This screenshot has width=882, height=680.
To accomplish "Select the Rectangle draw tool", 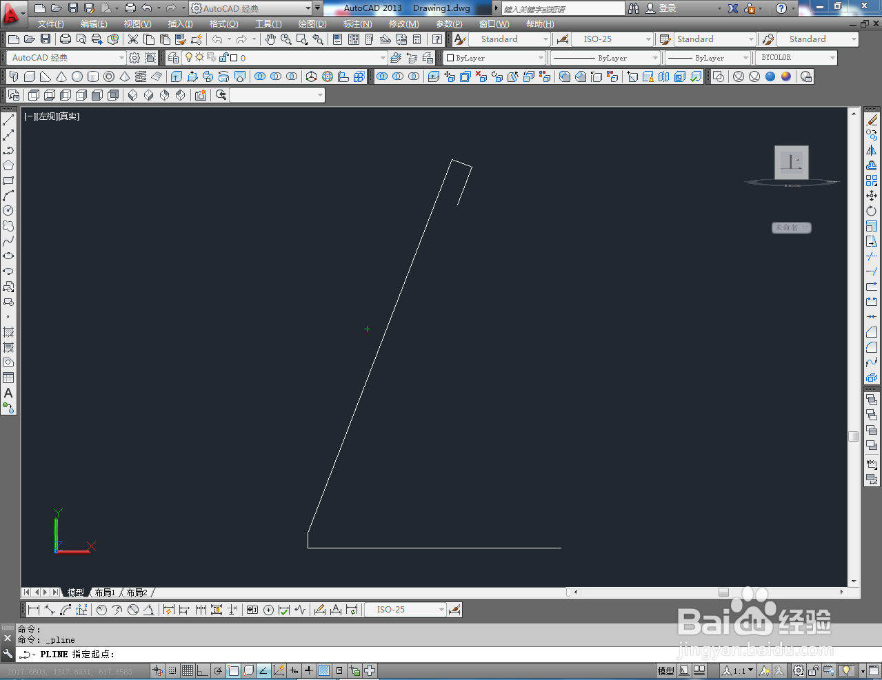I will (x=8, y=181).
